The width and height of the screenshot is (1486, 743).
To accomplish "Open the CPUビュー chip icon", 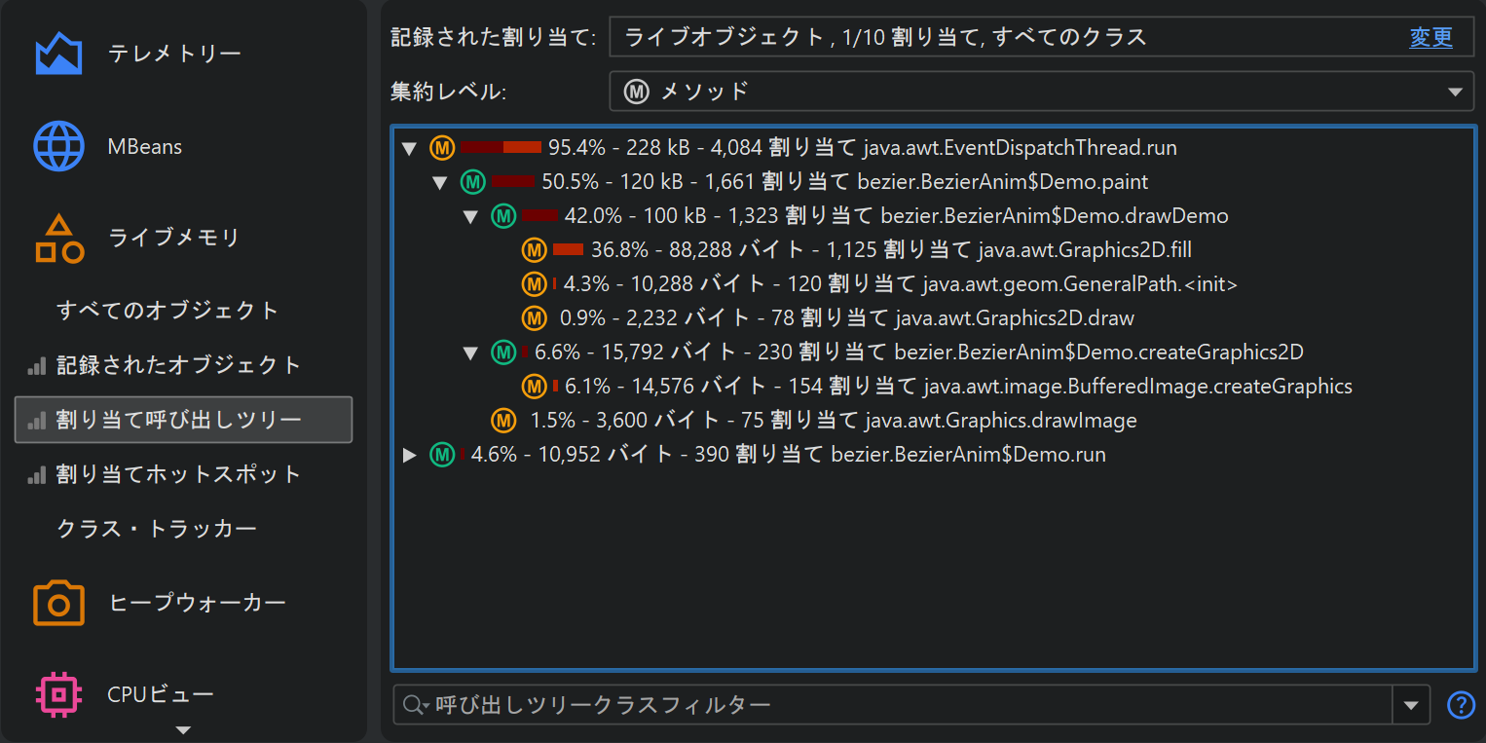I will [58, 694].
